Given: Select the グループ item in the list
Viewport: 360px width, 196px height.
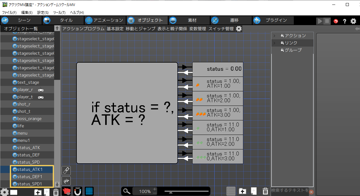Looking at the screenshot, I should pos(293,50).
